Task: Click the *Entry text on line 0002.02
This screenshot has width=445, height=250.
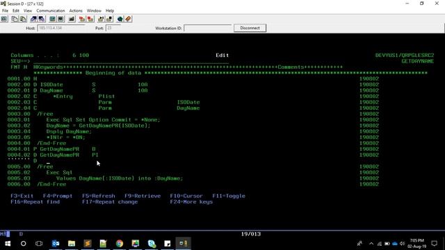Action: 63,97
